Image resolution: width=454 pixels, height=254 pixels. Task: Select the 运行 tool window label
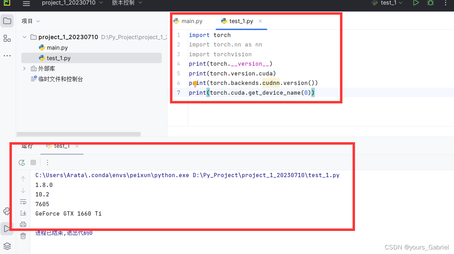(27, 146)
